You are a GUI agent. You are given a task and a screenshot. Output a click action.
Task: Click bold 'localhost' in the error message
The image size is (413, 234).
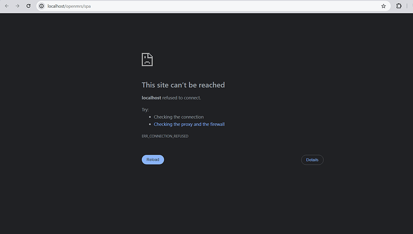[151, 98]
